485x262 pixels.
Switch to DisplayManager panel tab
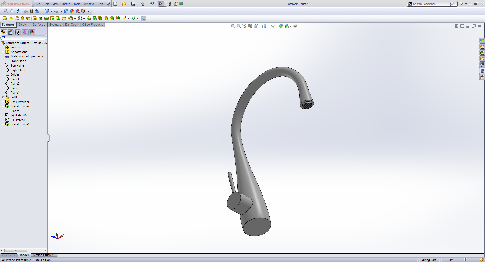click(x=32, y=32)
